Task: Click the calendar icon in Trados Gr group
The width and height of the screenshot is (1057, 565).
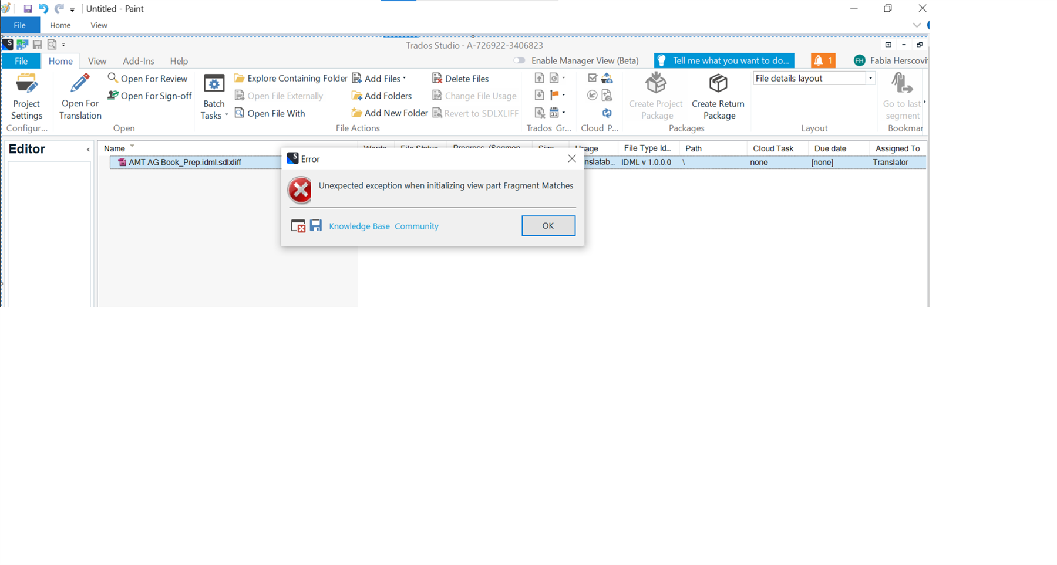Action: pos(554,113)
